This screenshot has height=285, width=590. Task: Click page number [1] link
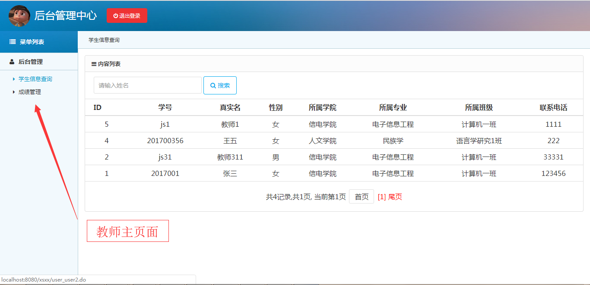click(x=382, y=197)
